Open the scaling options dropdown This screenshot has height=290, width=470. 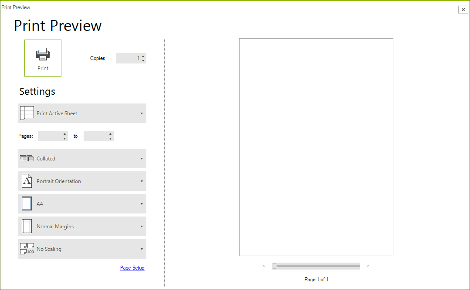(141, 249)
